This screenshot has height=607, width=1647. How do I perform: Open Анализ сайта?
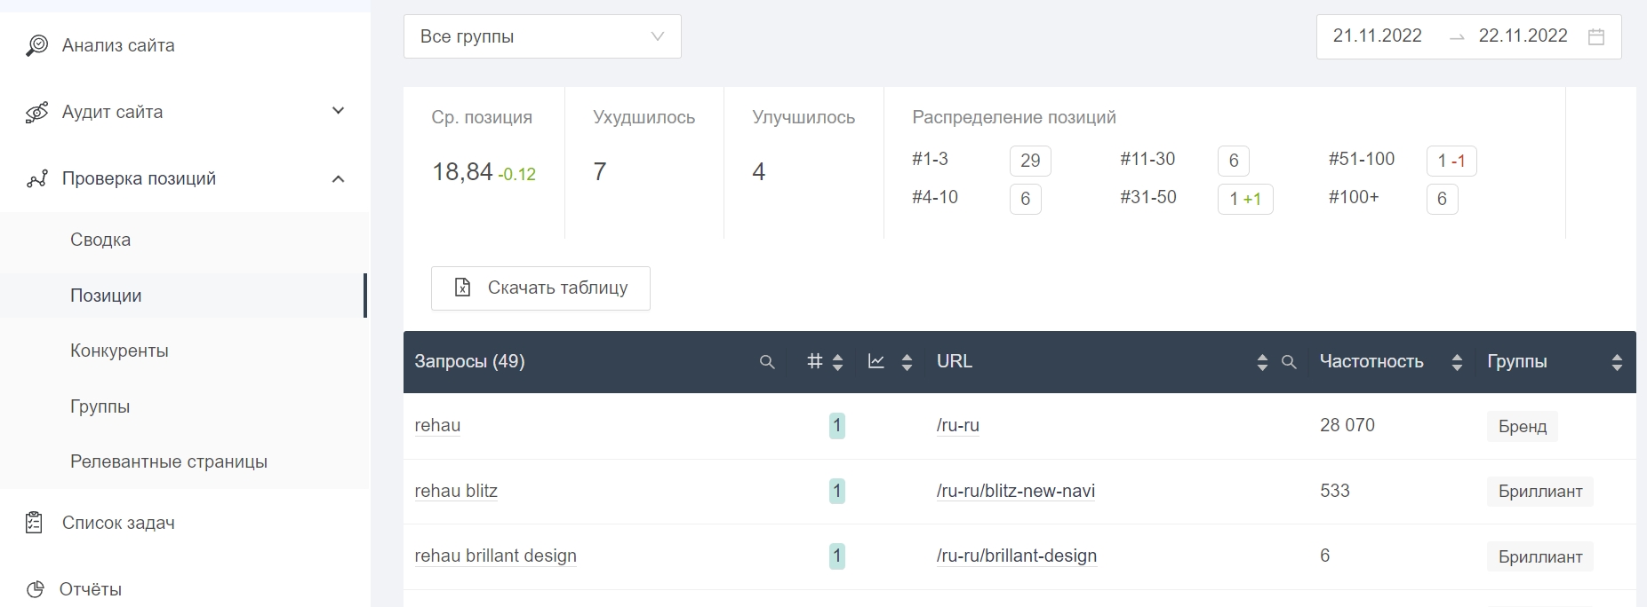[x=118, y=45]
